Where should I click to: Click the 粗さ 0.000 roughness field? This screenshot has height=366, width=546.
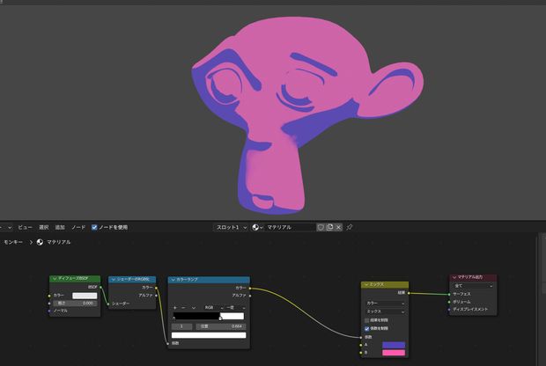coord(75,303)
